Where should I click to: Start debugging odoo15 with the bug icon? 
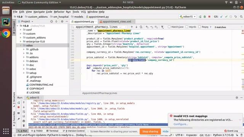pos(205,17)
